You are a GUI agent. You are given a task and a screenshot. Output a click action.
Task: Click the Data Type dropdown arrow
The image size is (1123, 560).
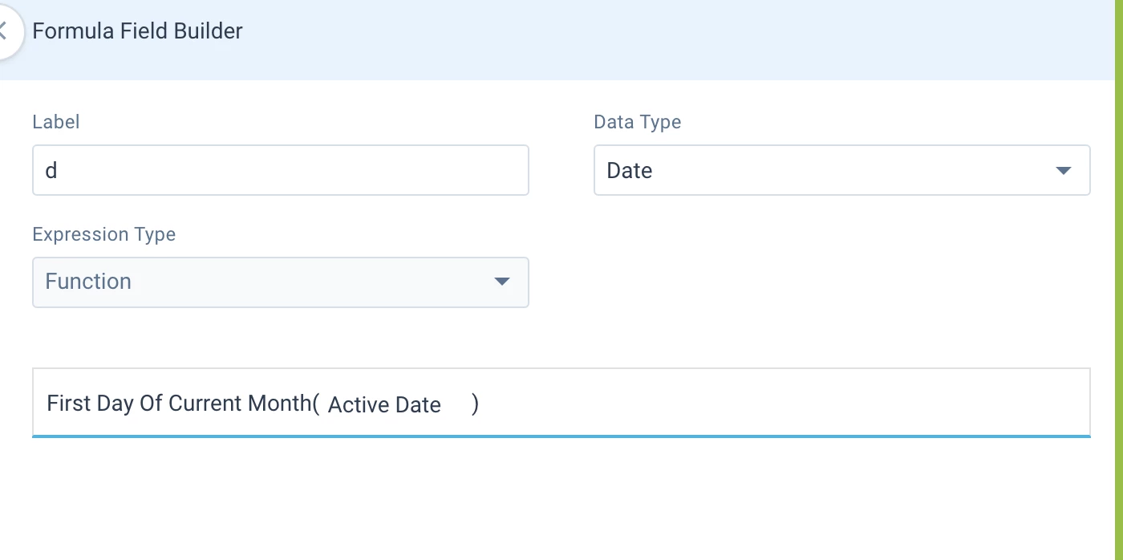1064,170
